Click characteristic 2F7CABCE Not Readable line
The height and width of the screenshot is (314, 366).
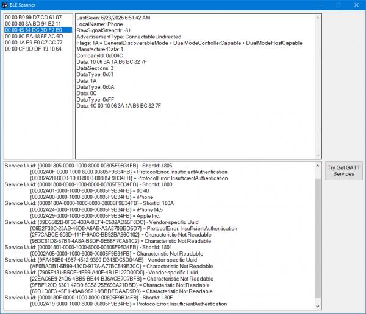tap(121, 235)
